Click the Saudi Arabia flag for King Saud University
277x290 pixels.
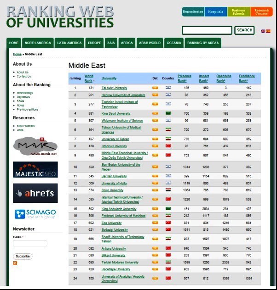pos(167,113)
